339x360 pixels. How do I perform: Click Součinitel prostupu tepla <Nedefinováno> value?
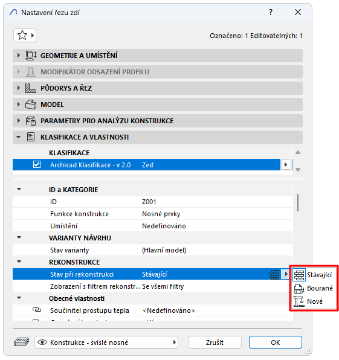tap(169, 310)
